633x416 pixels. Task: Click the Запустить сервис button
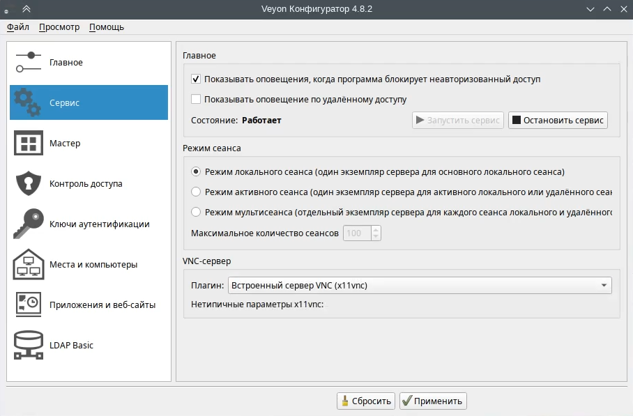pos(458,121)
